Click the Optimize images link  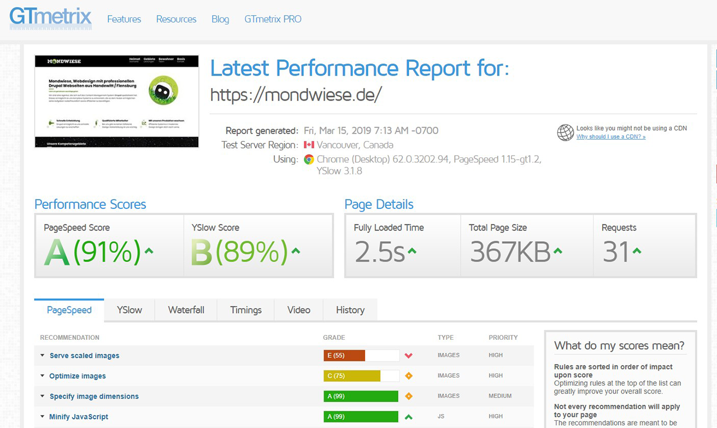point(78,376)
